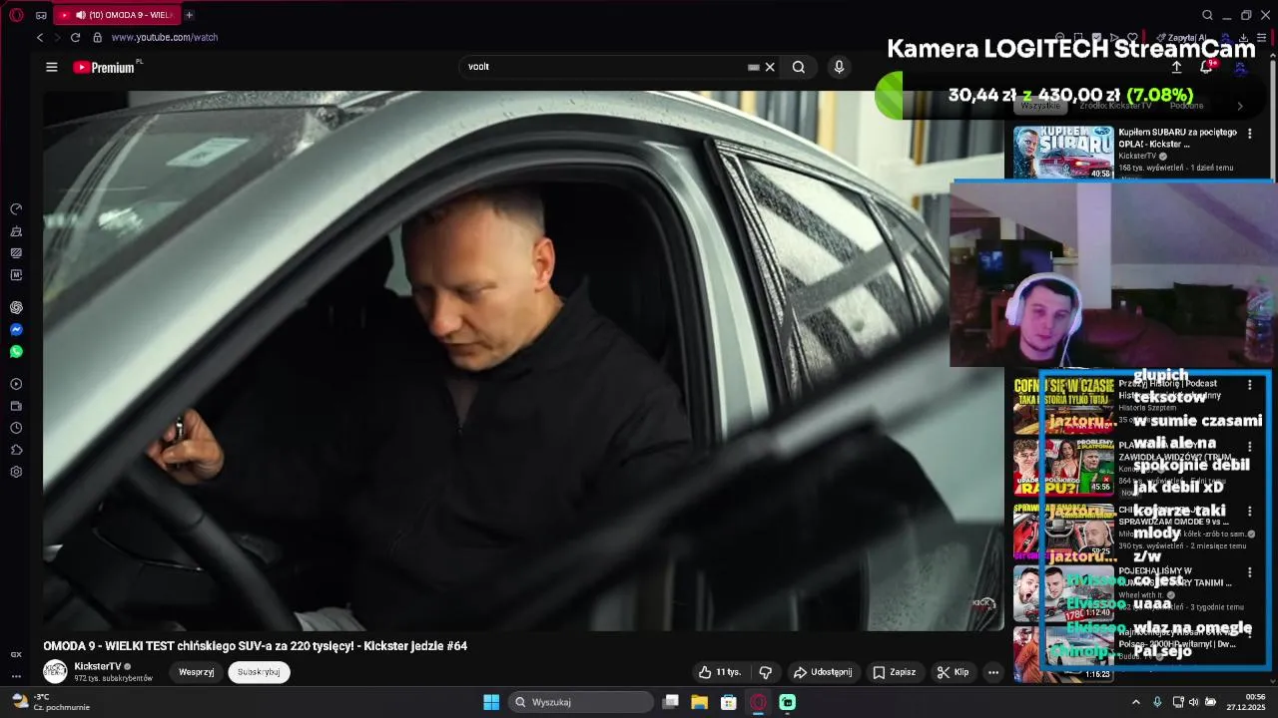
Task: Open the sidebar player icon
Action: [16, 384]
